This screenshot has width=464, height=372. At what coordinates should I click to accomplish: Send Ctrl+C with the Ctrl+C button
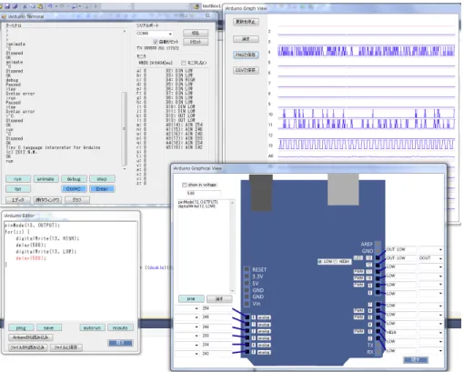coord(74,189)
